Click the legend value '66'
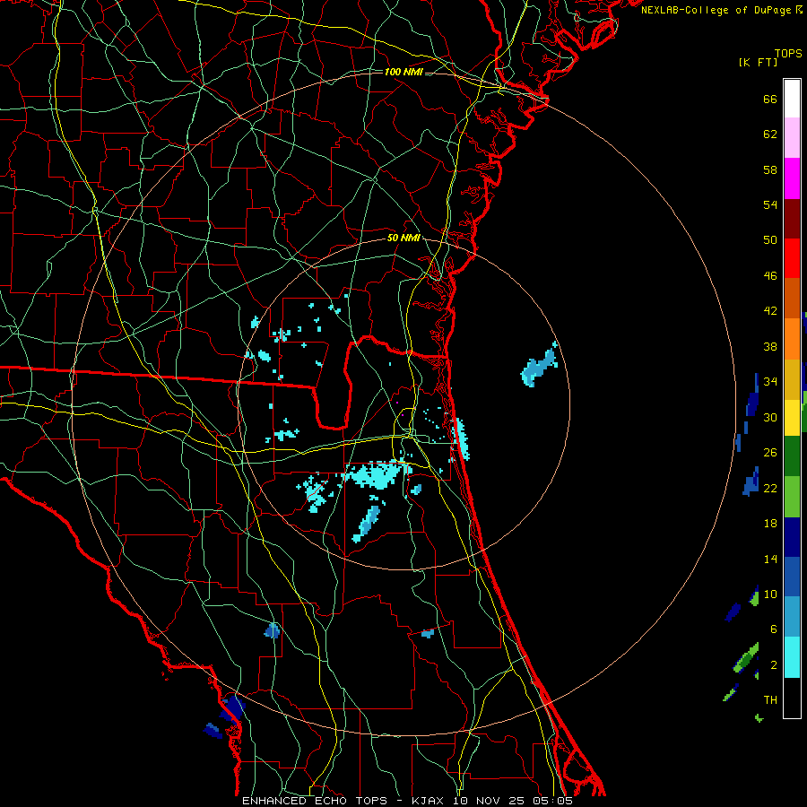 770,100
